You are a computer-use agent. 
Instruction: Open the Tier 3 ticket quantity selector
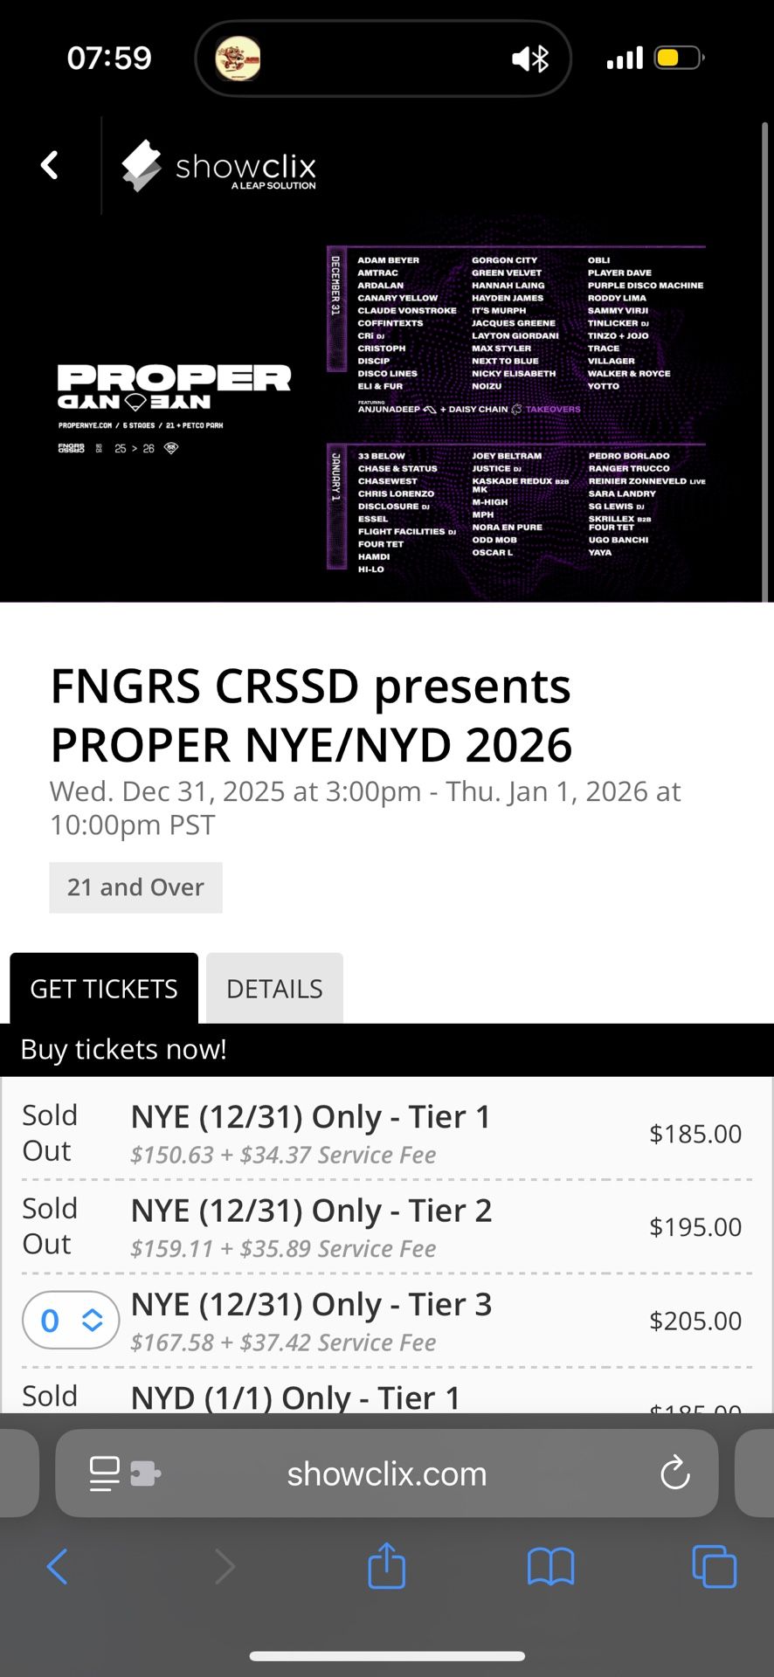(x=70, y=1320)
